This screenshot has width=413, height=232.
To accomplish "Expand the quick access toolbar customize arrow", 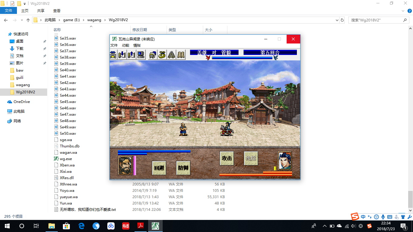I will (24, 4).
